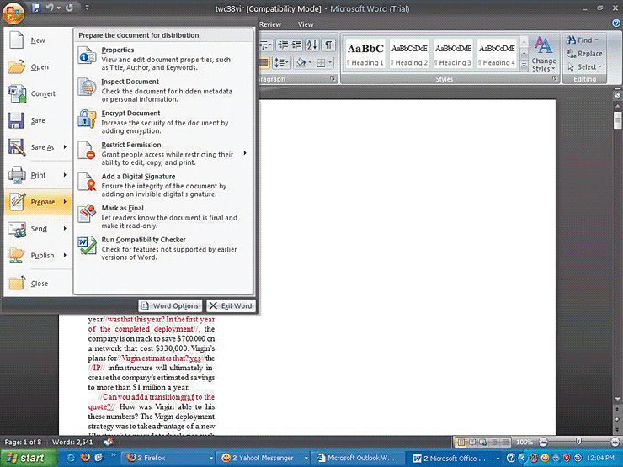
Task: Choose Open from the Office menu
Action: click(38, 67)
